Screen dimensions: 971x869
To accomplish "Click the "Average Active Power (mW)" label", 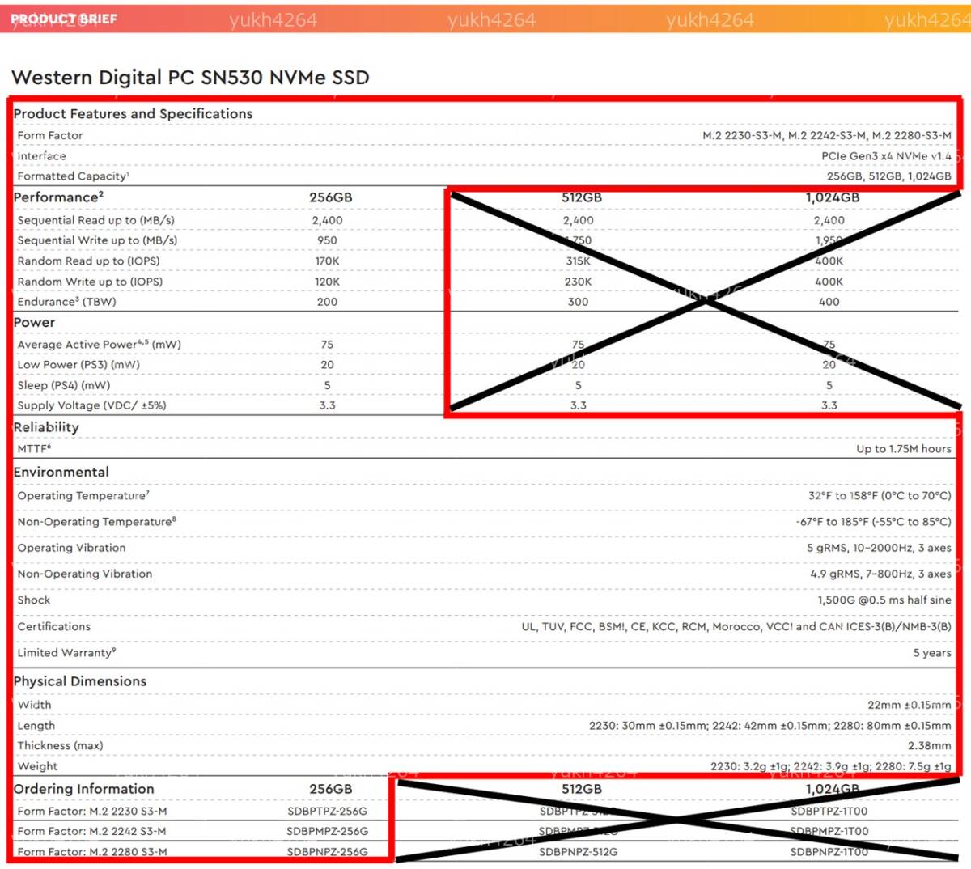I will (100, 345).
